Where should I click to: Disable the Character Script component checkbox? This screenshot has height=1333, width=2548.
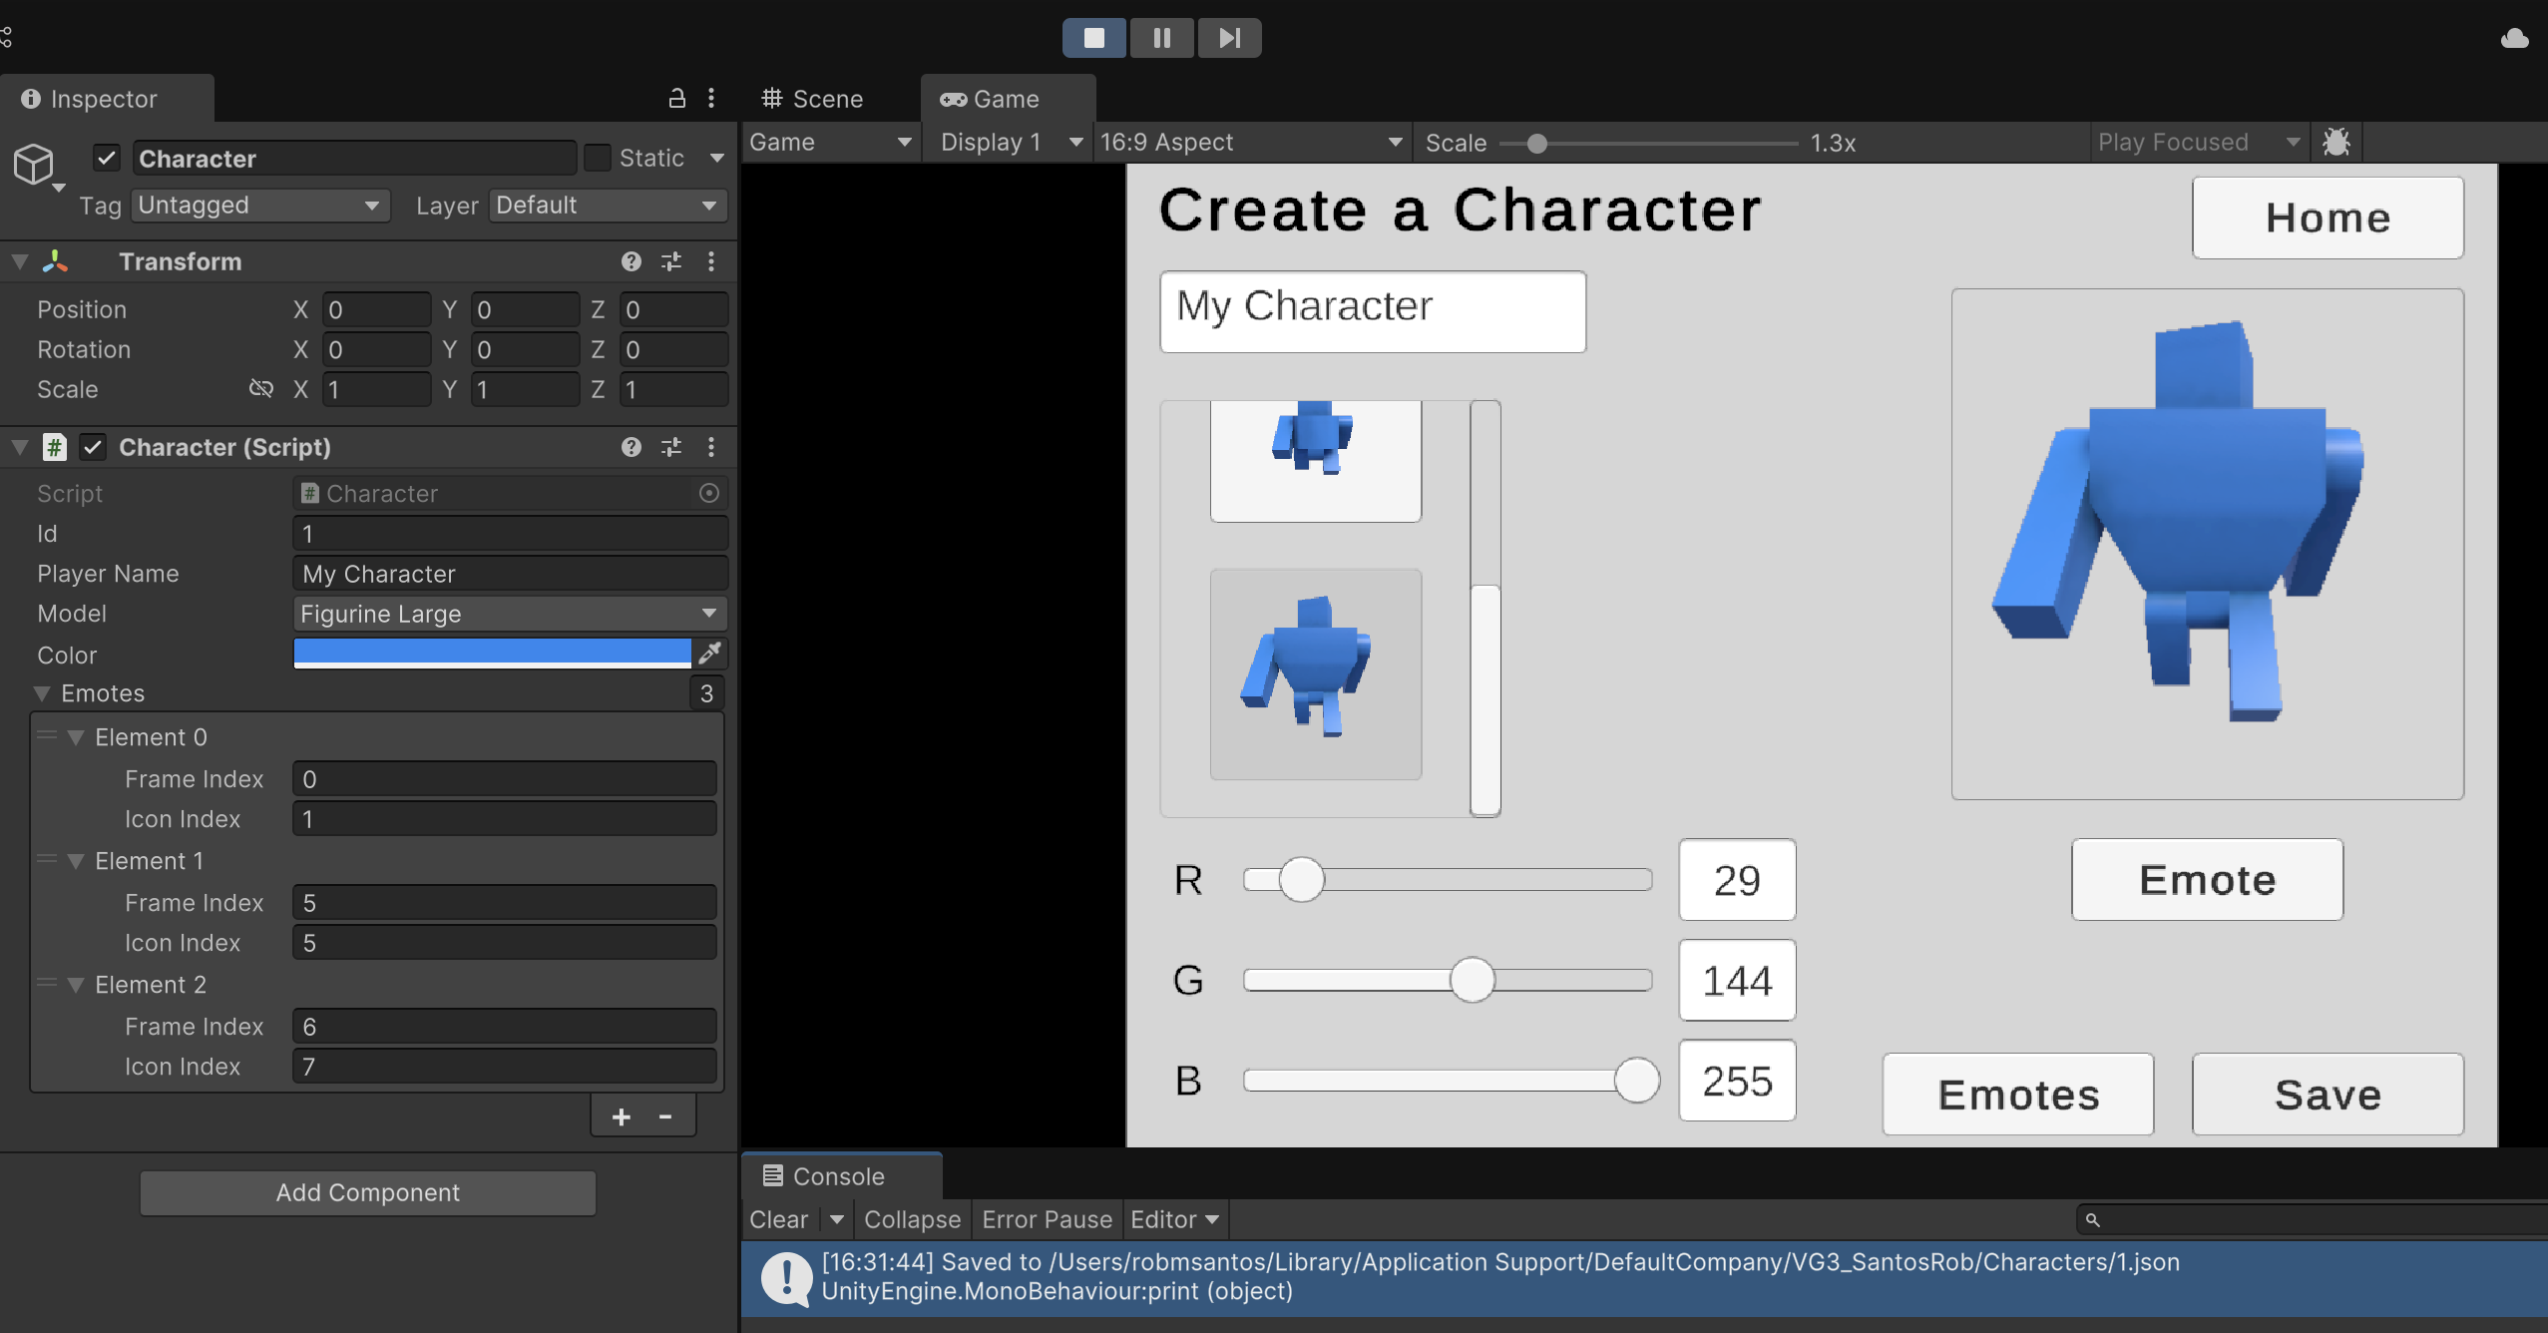93,447
